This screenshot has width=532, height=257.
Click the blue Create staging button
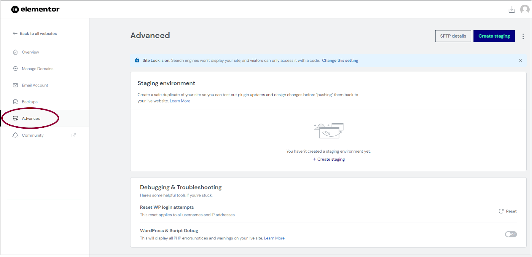(494, 36)
